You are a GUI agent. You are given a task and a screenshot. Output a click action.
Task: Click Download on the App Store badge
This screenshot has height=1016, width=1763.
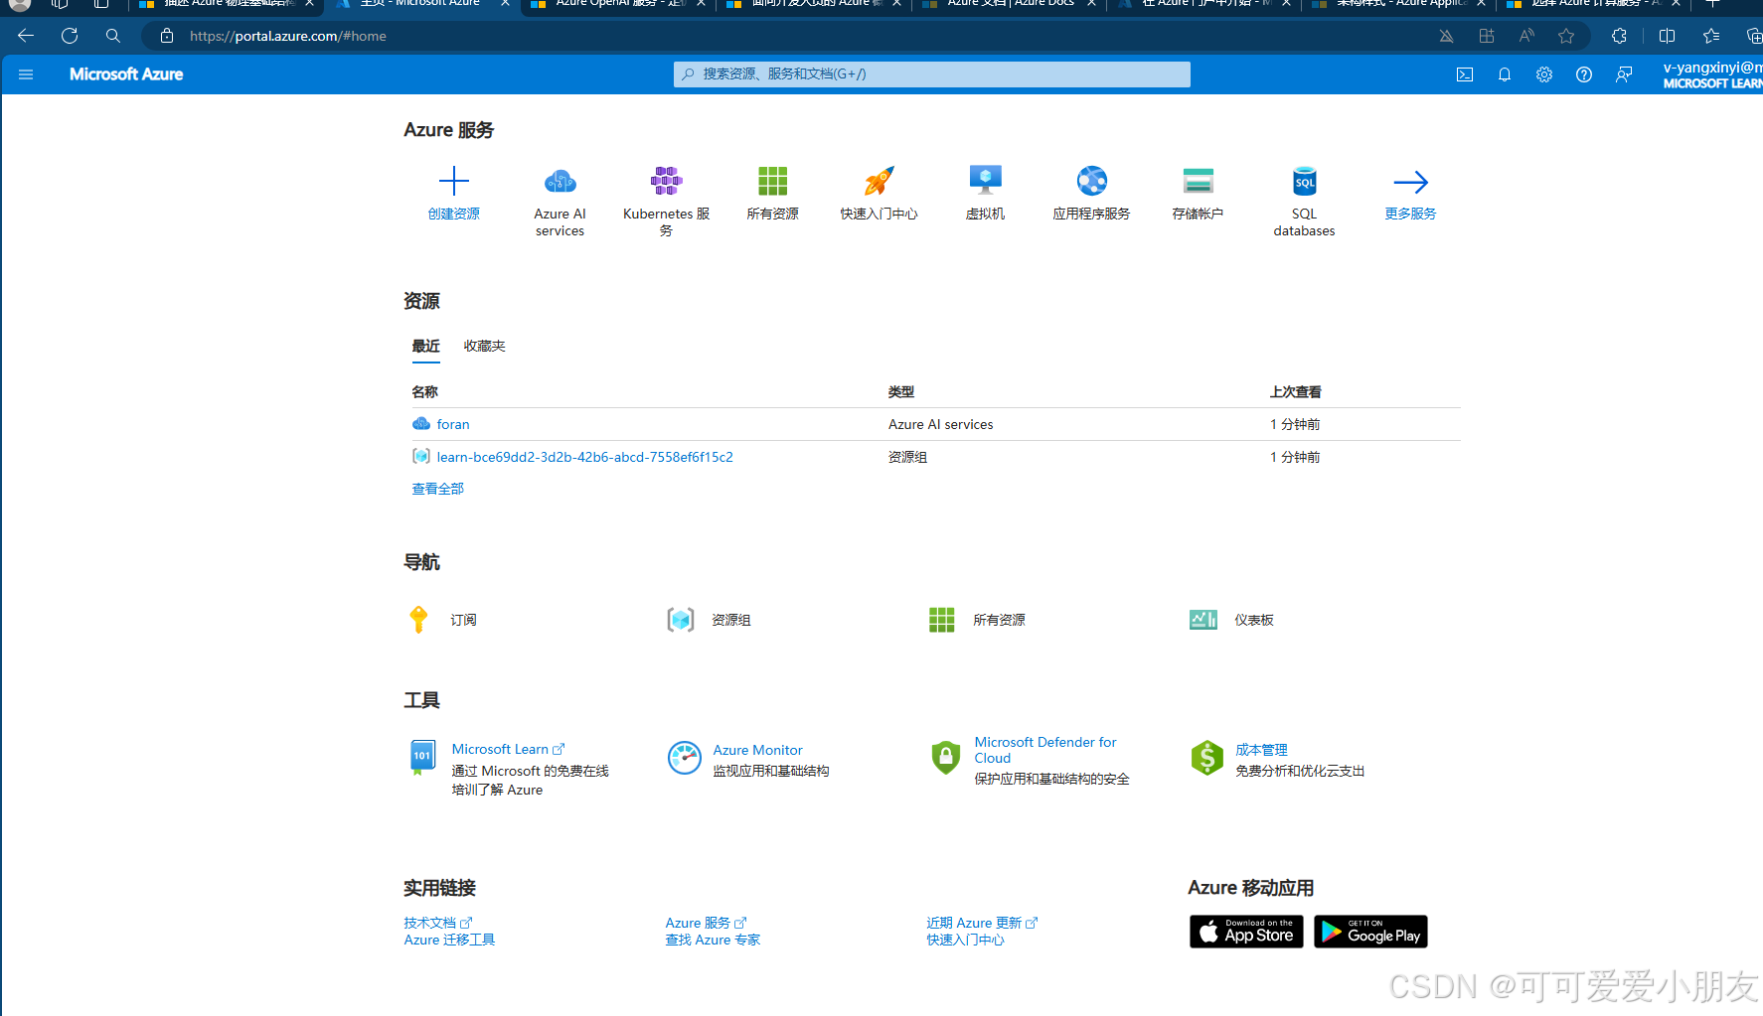pyautogui.click(x=1246, y=932)
